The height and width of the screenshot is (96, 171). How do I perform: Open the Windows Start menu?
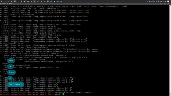pyautogui.click(x=2, y=1)
